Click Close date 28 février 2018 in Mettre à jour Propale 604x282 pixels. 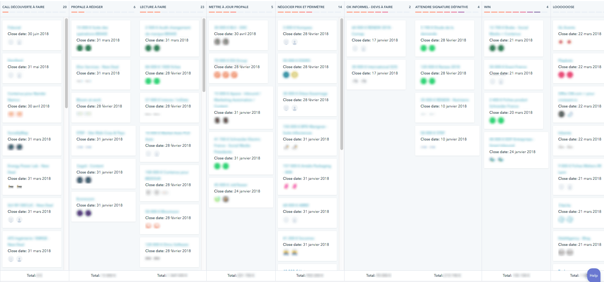237,67
